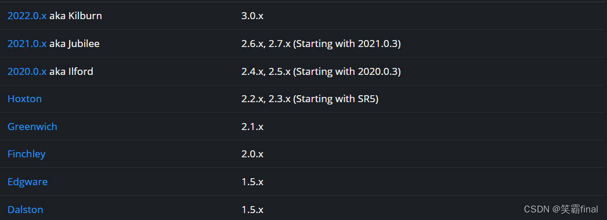Click the aka Jubilee text

click(x=74, y=44)
